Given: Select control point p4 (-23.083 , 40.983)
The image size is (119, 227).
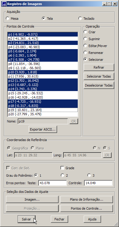Looking at the screenshot, I should [x=43, y=47].
